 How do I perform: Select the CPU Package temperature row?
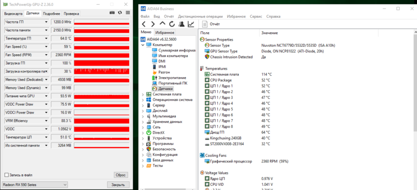237,80
